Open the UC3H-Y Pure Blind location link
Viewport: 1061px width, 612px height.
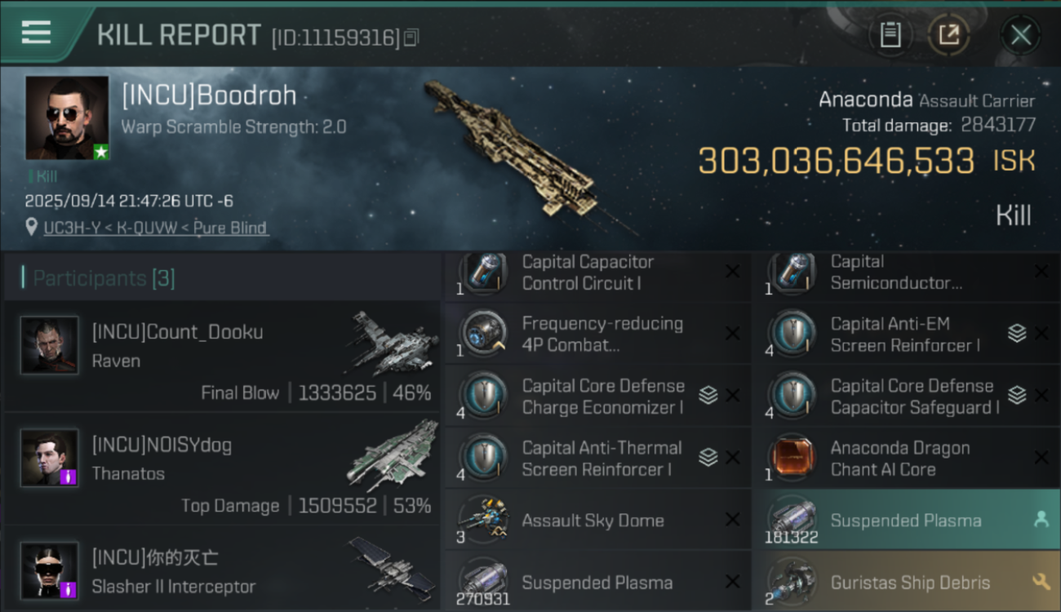(x=156, y=228)
